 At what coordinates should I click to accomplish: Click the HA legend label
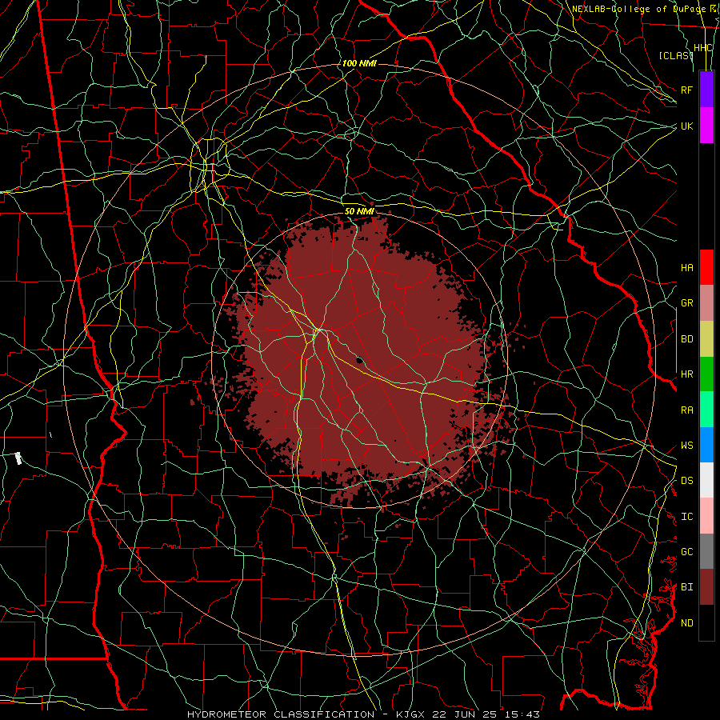tap(686, 267)
